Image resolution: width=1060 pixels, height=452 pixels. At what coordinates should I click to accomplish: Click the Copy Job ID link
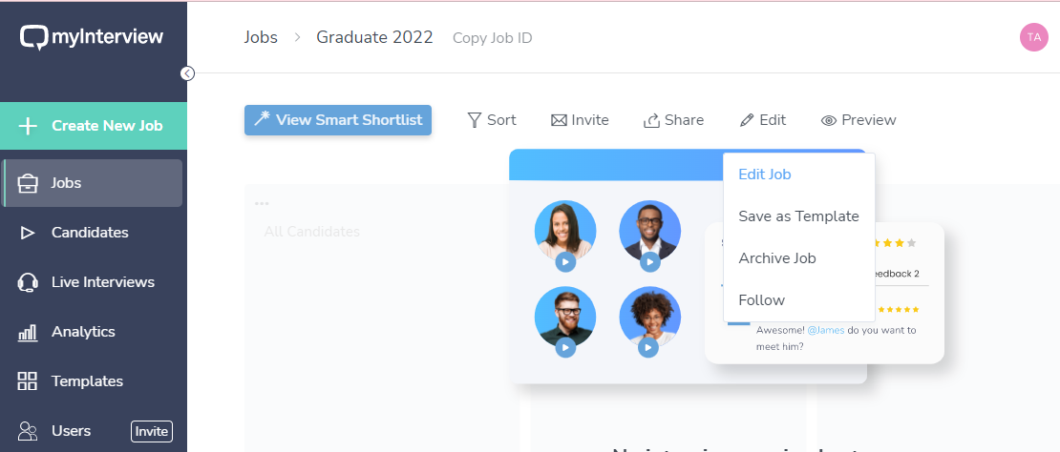[x=492, y=38]
